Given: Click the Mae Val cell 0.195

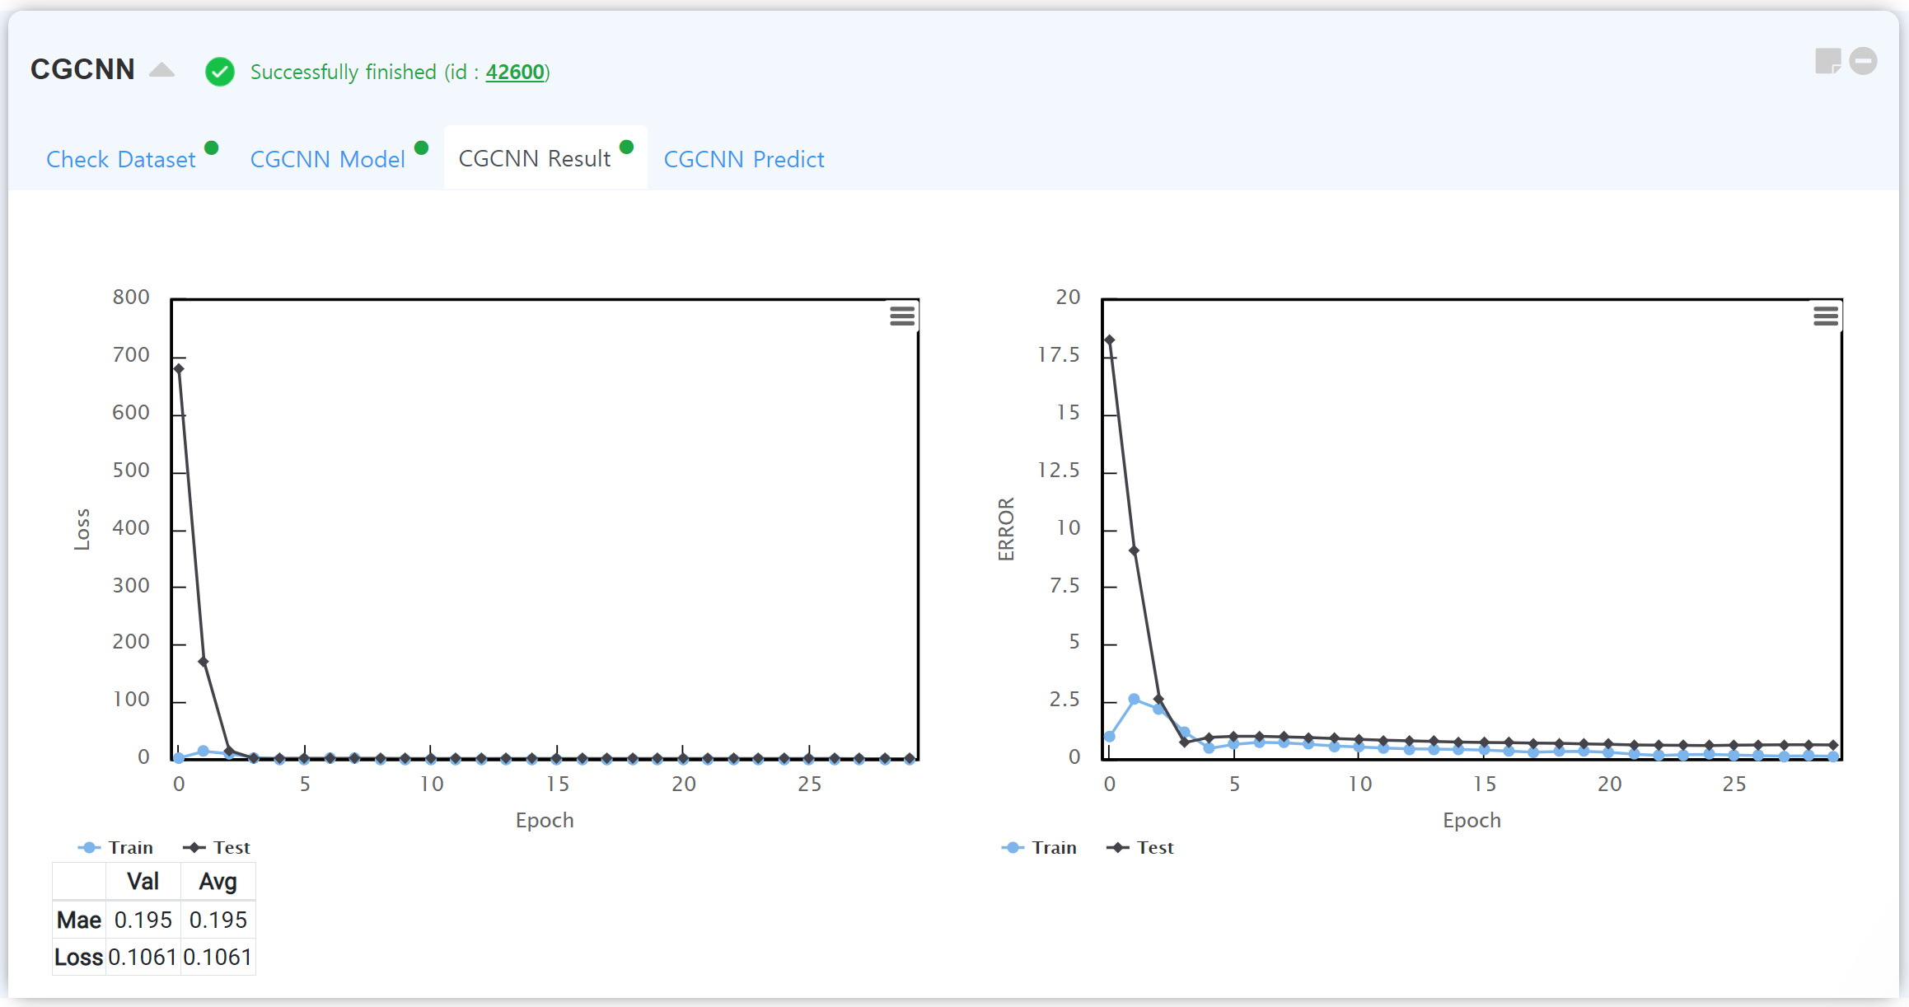Looking at the screenshot, I should [x=143, y=920].
